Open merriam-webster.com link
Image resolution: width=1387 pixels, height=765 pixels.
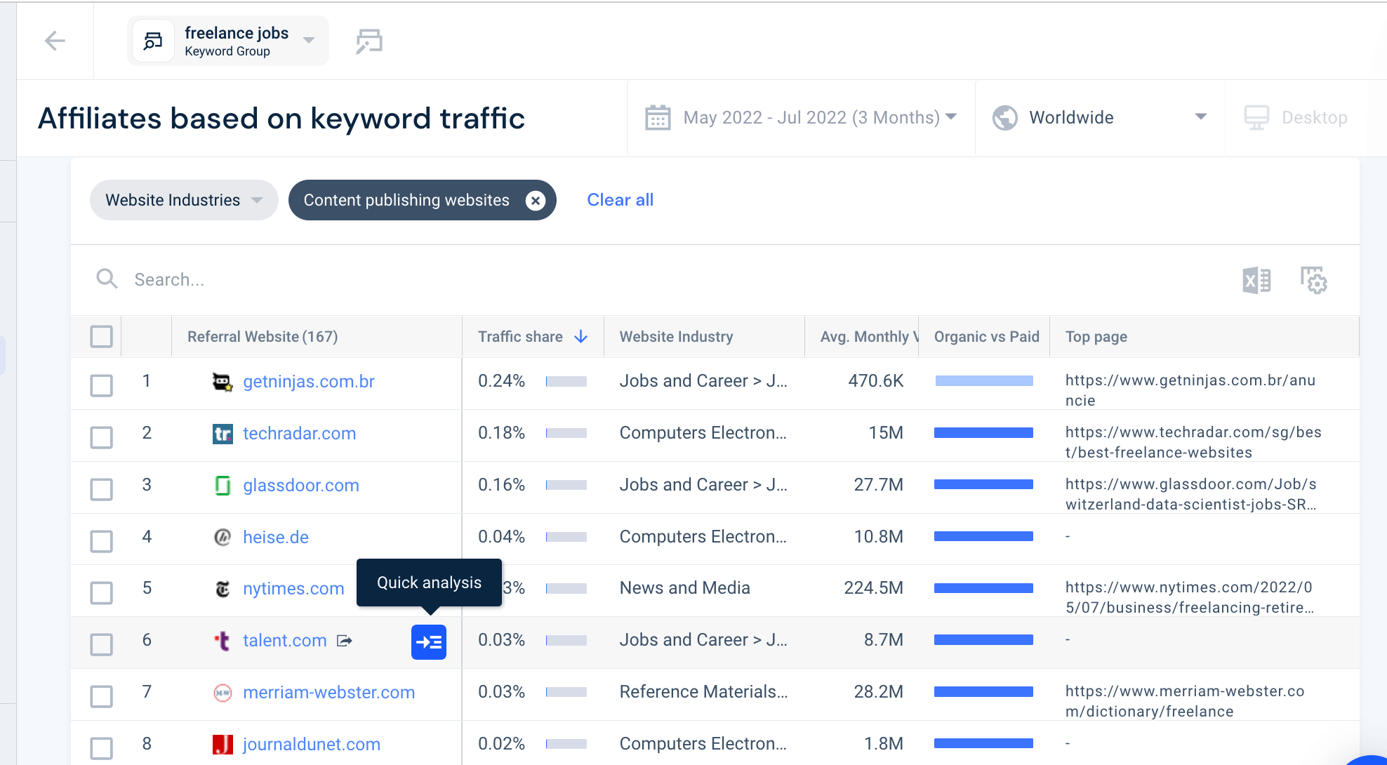[328, 693]
